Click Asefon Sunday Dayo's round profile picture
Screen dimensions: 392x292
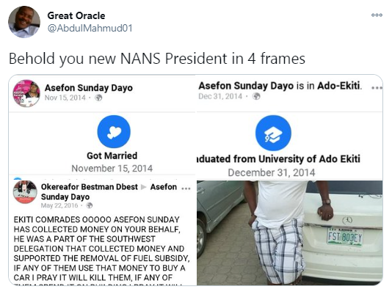click(26, 93)
